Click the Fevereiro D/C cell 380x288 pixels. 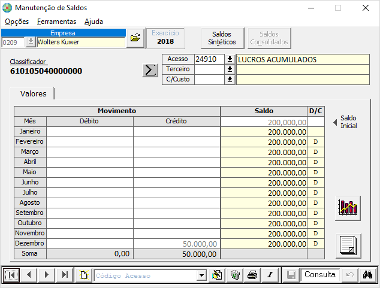pyautogui.click(x=315, y=142)
